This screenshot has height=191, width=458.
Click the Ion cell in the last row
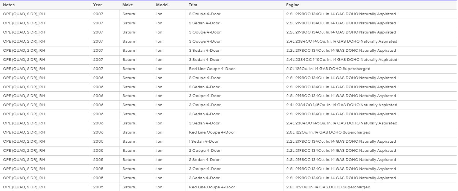tap(170, 187)
